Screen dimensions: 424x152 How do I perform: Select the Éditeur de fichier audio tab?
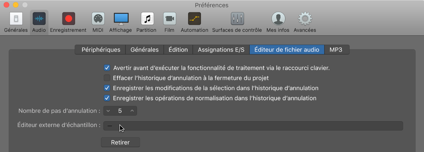[287, 50]
